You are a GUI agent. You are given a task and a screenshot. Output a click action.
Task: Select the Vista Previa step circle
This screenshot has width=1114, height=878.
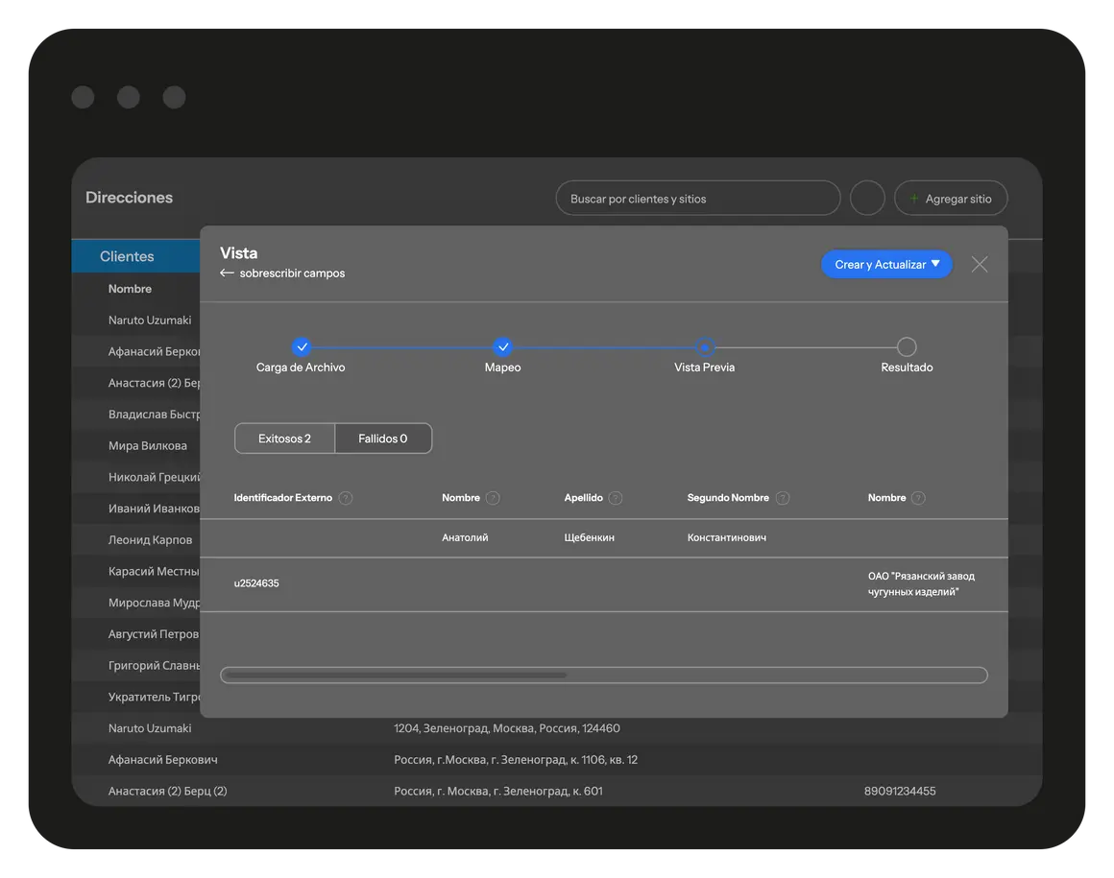[x=705, y=347]
